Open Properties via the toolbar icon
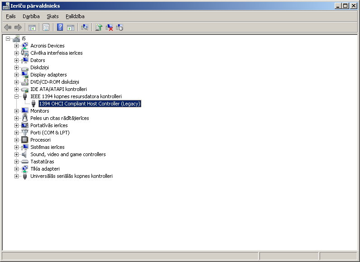Viewport: 360px width, 262px height. pyautogui.click(x=46, y=28)
